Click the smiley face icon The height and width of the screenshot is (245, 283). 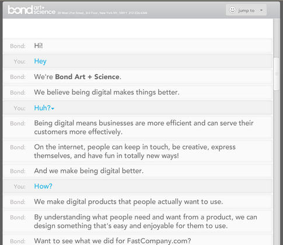(x=232, y=10)
